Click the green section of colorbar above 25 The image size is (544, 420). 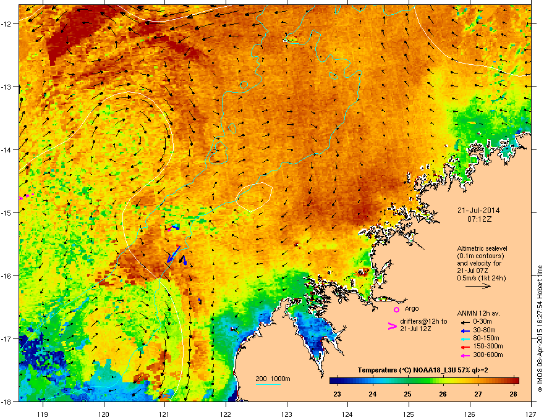coord(407,380)
